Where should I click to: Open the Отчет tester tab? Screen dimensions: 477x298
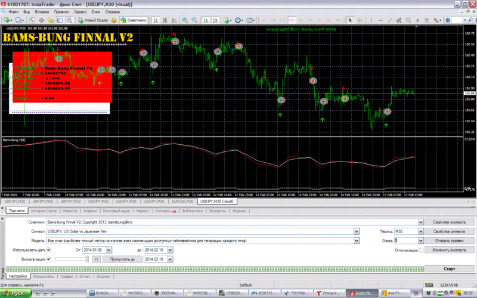pos(85,277)
